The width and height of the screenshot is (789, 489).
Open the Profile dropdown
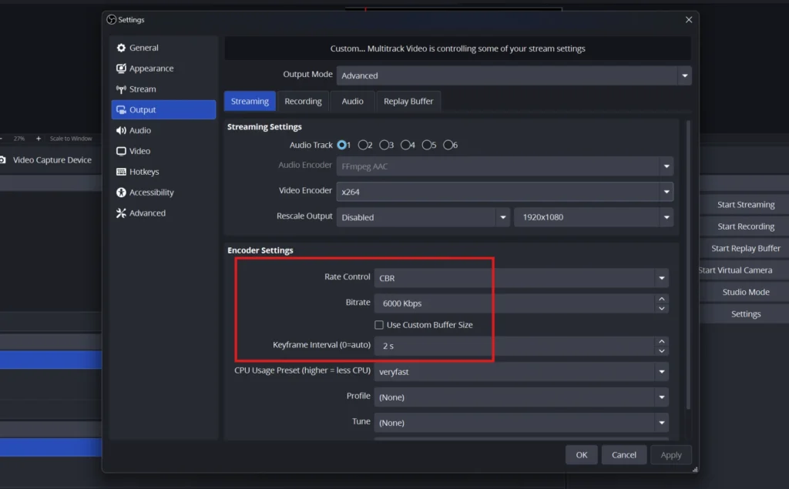pos(522,397)
